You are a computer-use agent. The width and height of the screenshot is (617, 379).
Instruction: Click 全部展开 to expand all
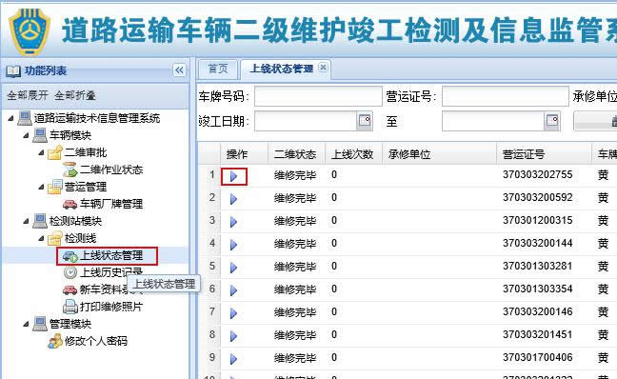click(28, 95)
